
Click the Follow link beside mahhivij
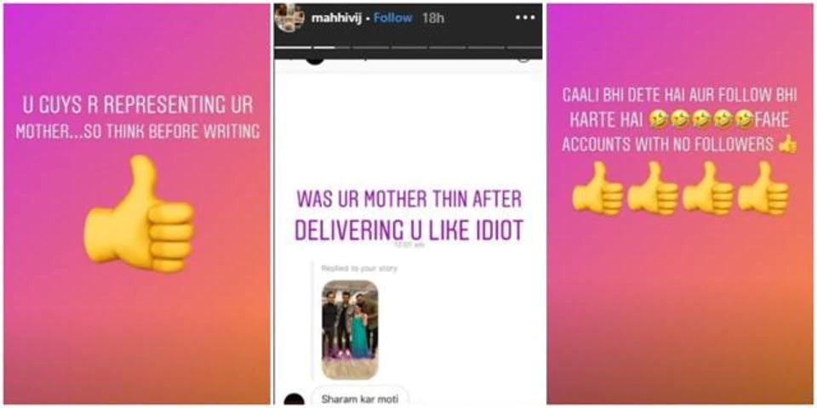coord(393,18)
